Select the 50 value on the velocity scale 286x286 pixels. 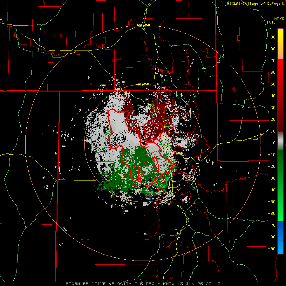[x=273, y=84]
